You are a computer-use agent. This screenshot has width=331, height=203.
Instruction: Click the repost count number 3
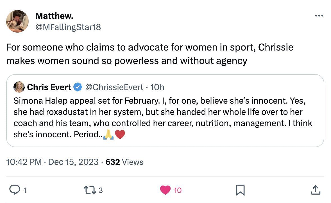tap(101, 190)
